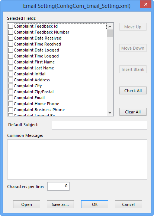Click the Insert Blank button
154x216 pixels.
coord(133,69)
